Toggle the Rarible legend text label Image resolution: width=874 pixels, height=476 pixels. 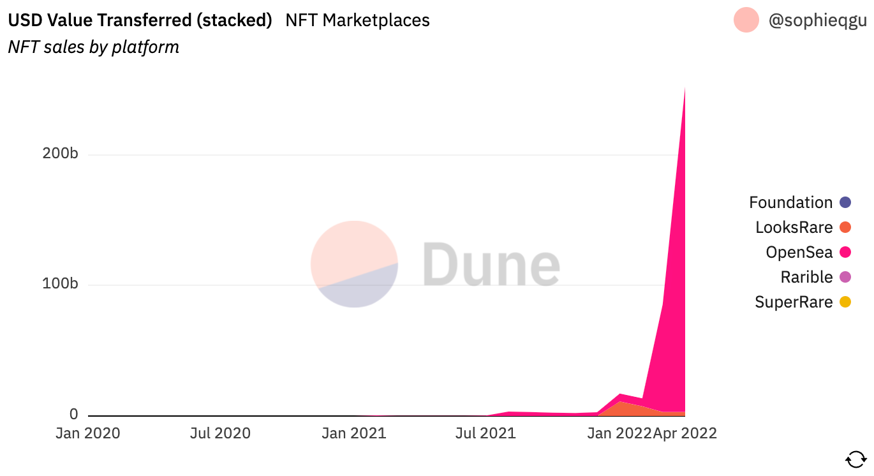click(806, 277)
